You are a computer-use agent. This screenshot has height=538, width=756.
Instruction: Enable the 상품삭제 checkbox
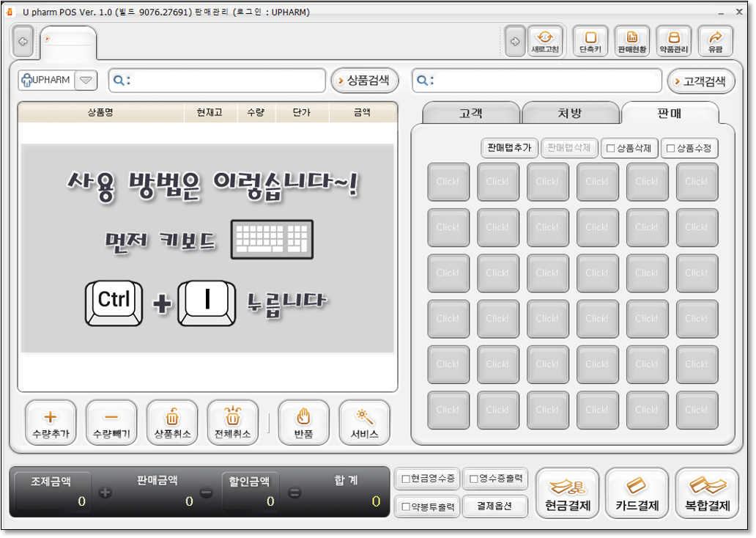[x=611, y=149]
